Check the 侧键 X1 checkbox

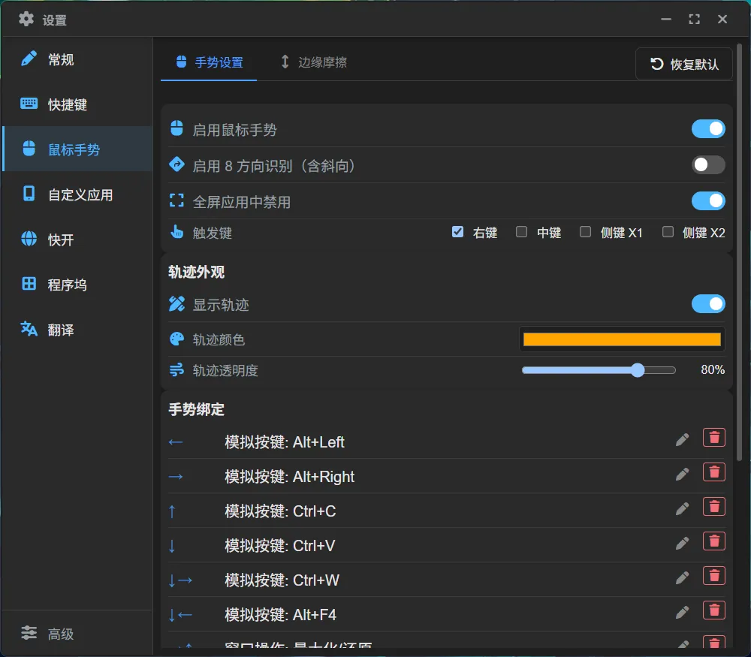585,232
